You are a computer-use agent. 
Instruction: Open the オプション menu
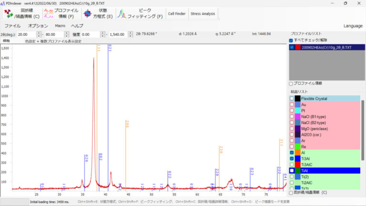coord(38,26)
